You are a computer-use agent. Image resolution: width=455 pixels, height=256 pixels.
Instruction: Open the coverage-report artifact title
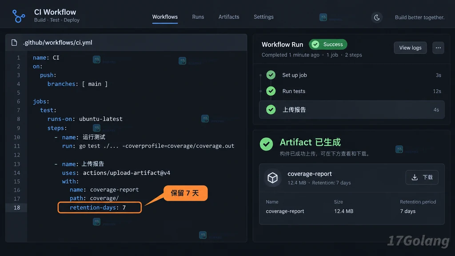tap(310, 174)
